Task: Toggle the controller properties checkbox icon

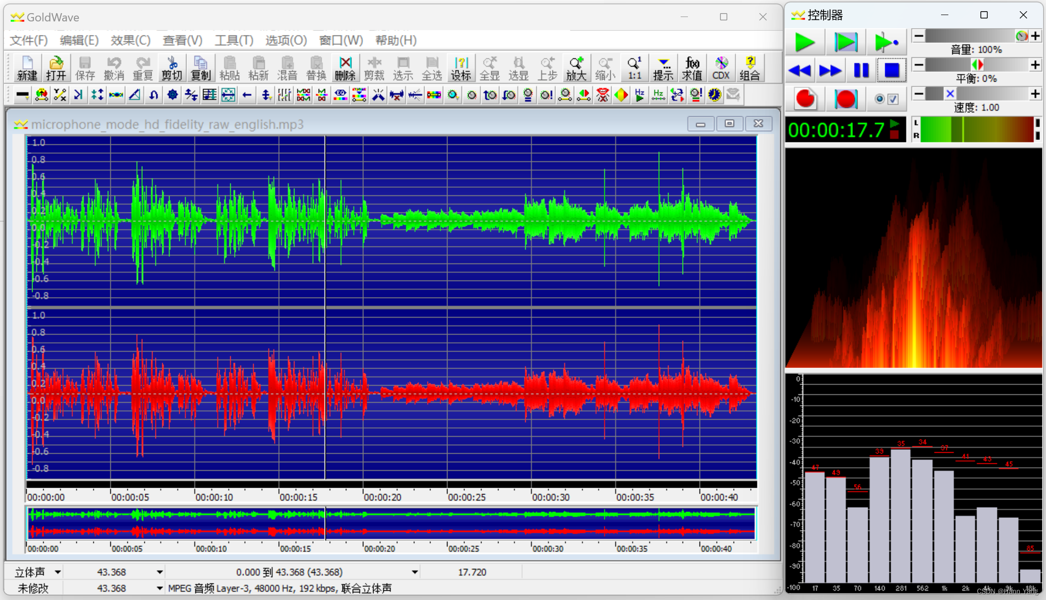Action: pos(887,99)
